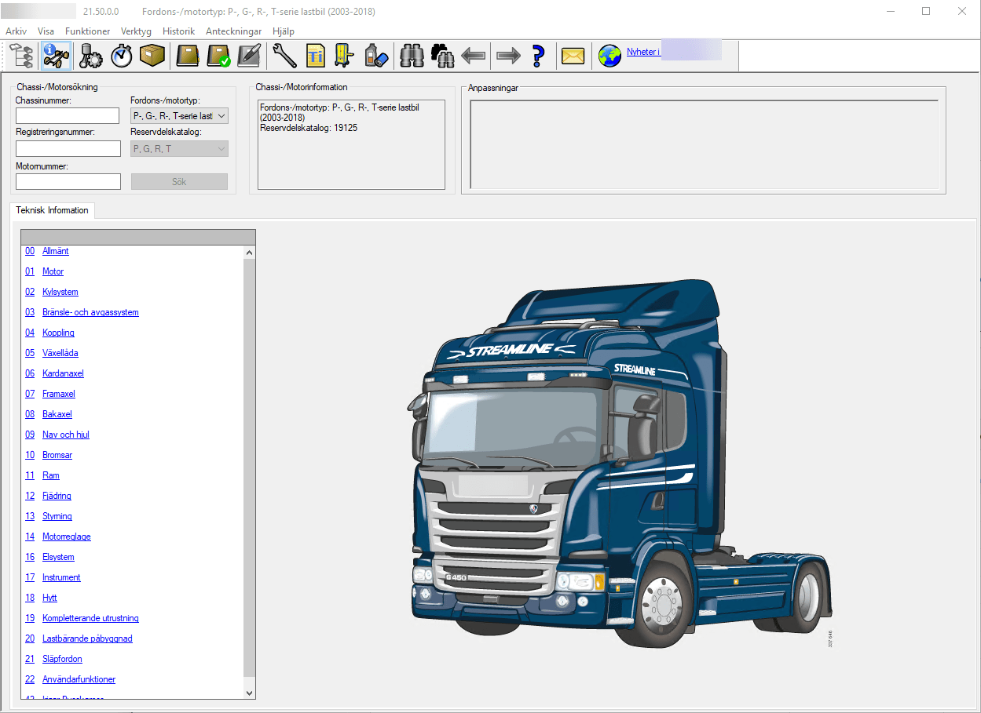Open the Motor link in list
981x713 pixels.
(x=53, y=271)
